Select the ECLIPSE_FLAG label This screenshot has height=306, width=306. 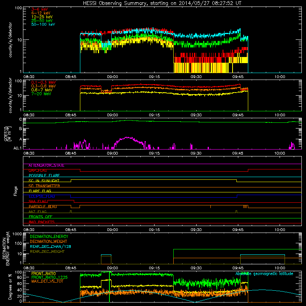[x=42, y=196]
